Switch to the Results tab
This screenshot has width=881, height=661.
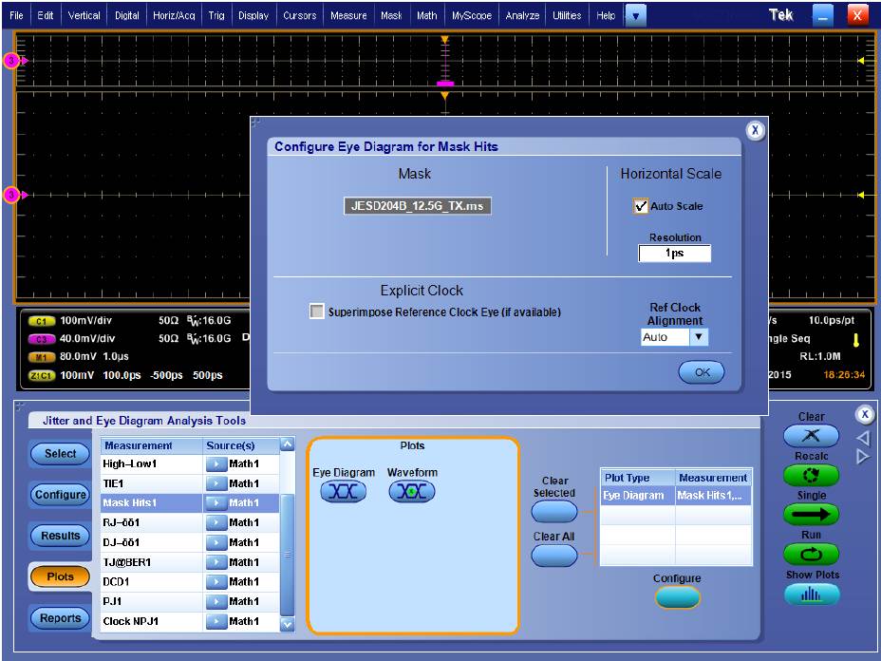60,536
